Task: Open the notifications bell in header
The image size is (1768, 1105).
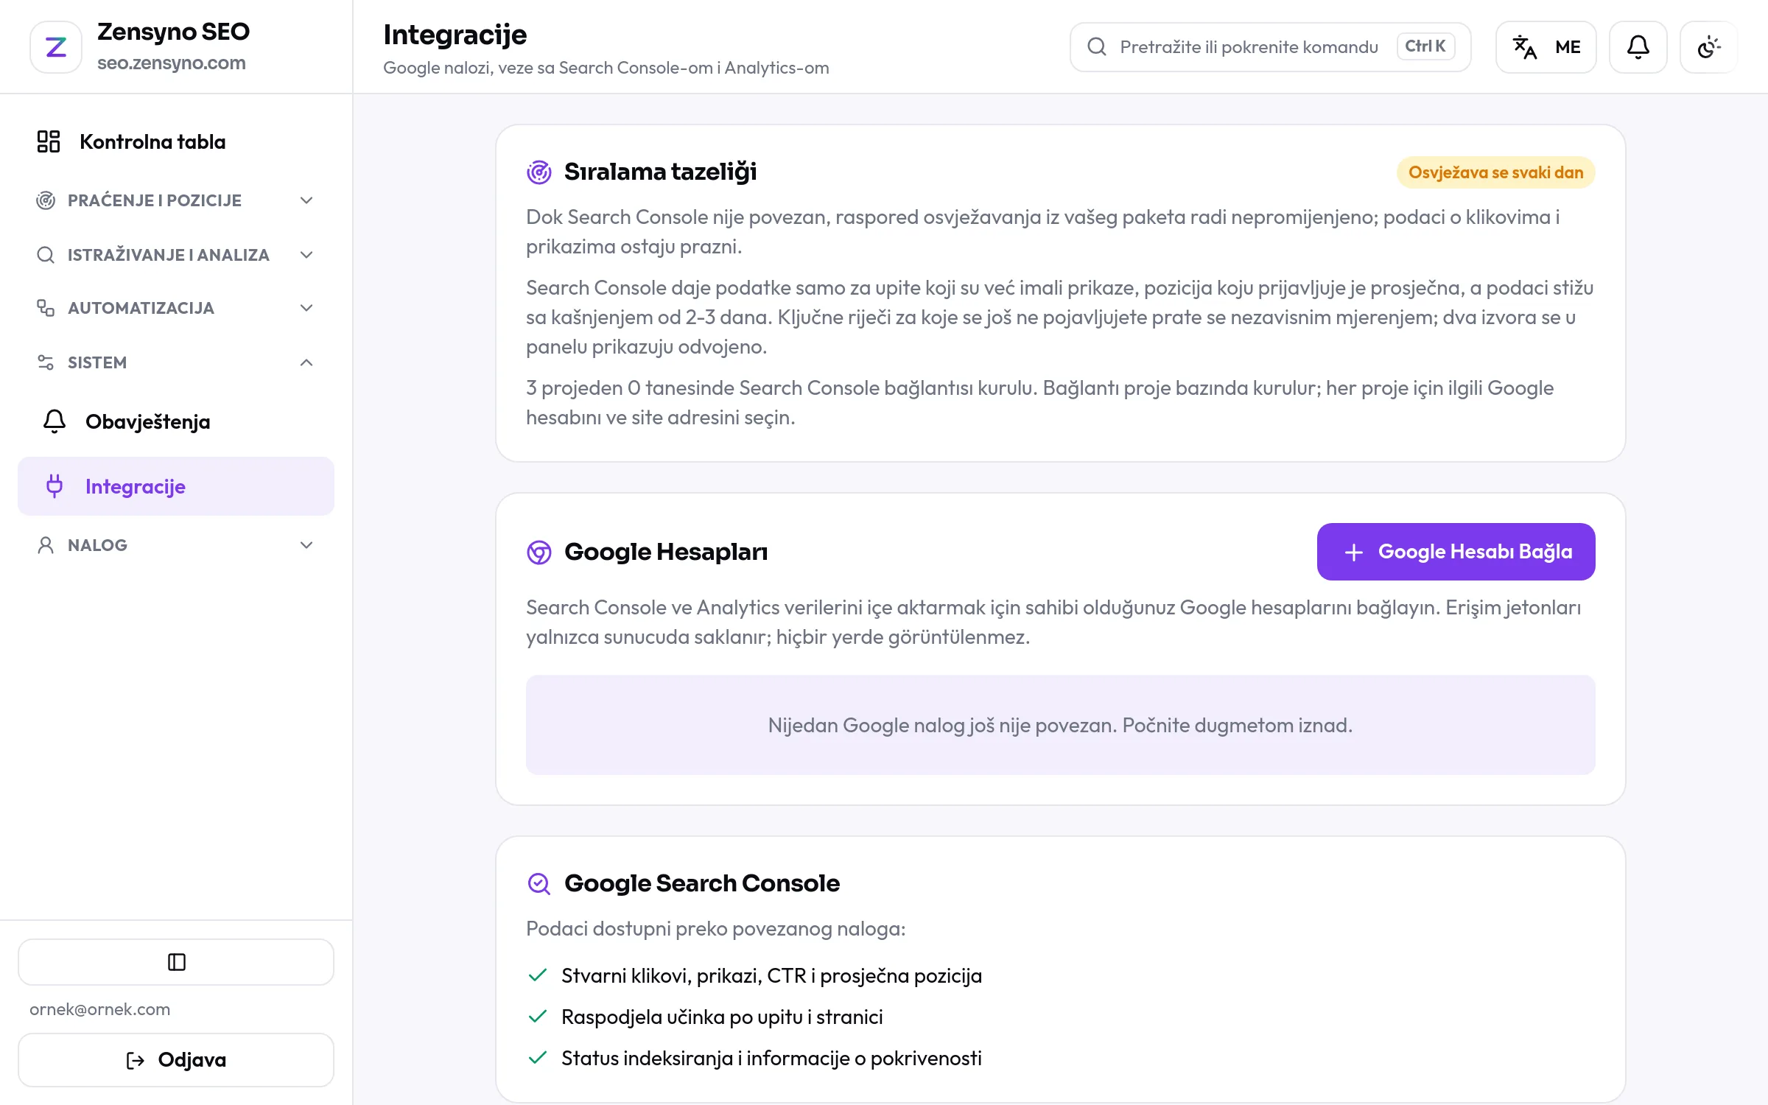Action: click(1638, 47)
